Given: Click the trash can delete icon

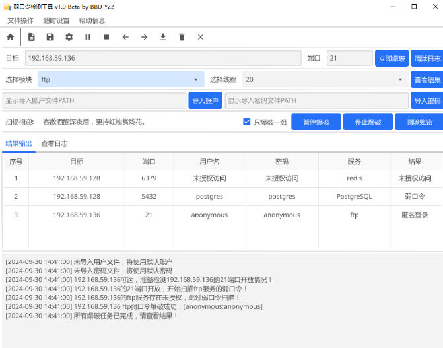Looking at the screenshot, I should coord(182,37).
